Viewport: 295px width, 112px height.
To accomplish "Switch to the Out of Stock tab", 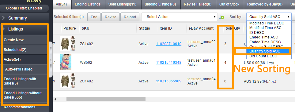I will (229, 4).
